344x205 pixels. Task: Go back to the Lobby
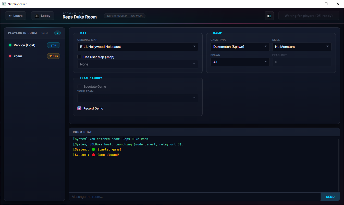(x=43, y=16)
